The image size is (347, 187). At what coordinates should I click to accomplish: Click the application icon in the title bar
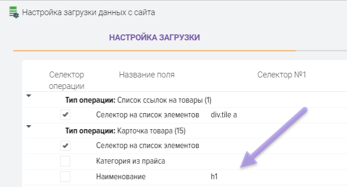(x=14, y=12)
